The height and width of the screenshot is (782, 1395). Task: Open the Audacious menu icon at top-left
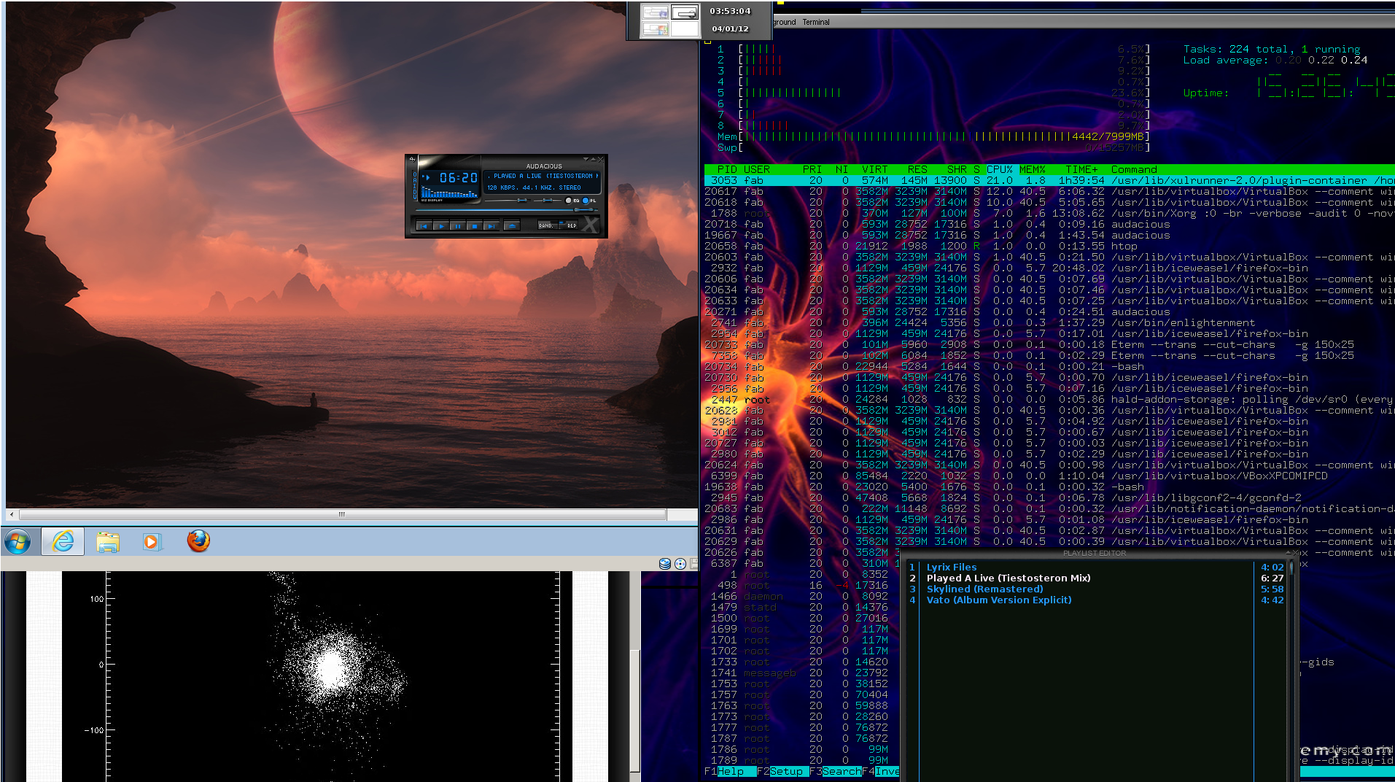click(413, 159)
